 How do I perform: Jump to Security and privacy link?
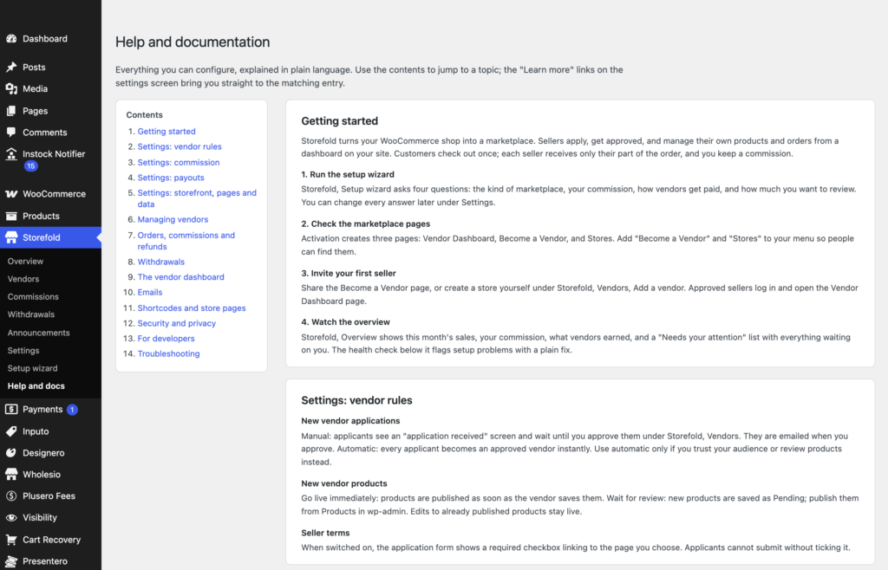pos(177,323)
